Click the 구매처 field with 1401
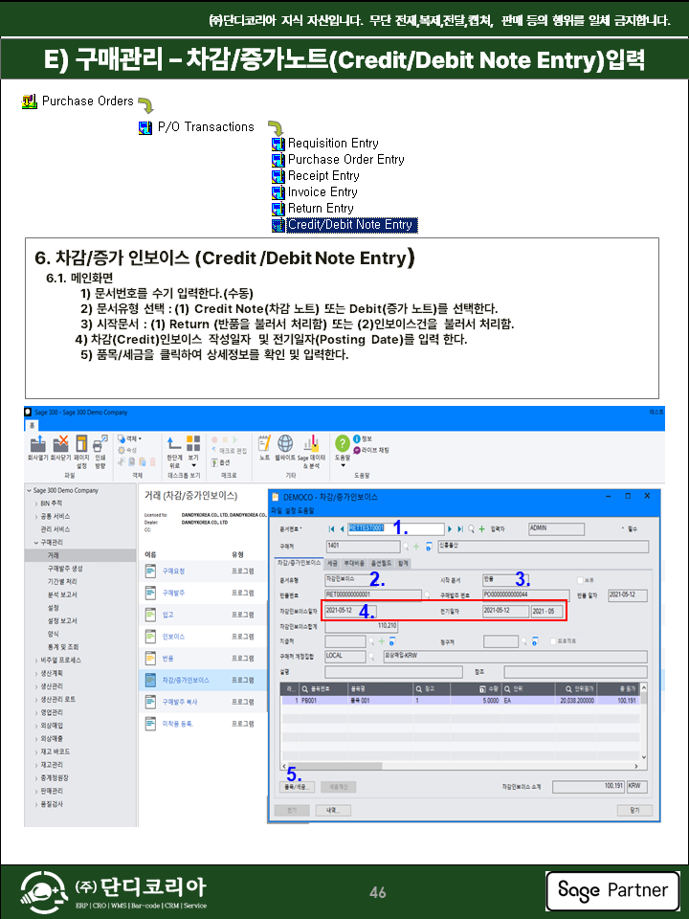The width and height of the screenshot is (689, 919). click(363, 547)
